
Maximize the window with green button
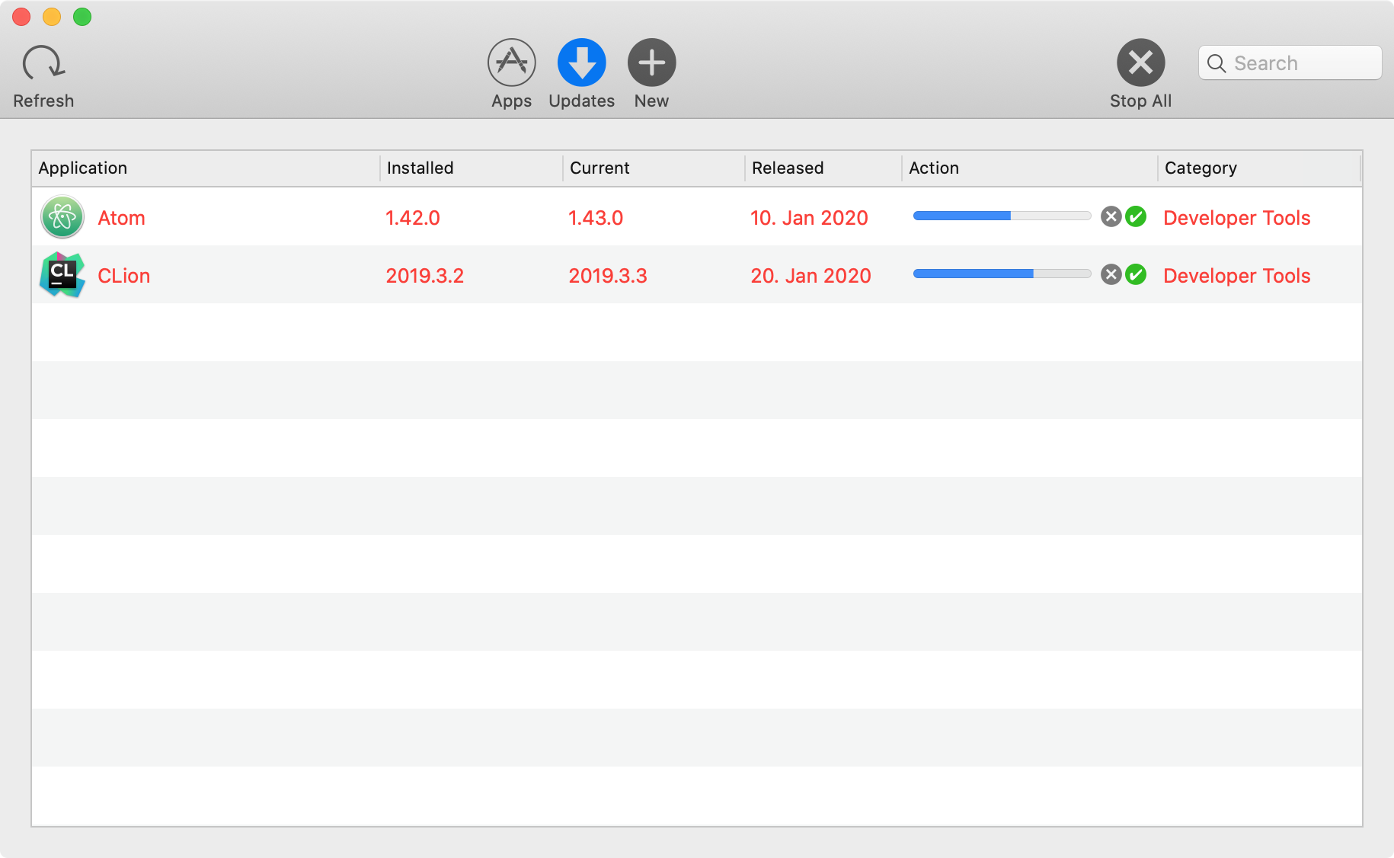coord(82,17)
